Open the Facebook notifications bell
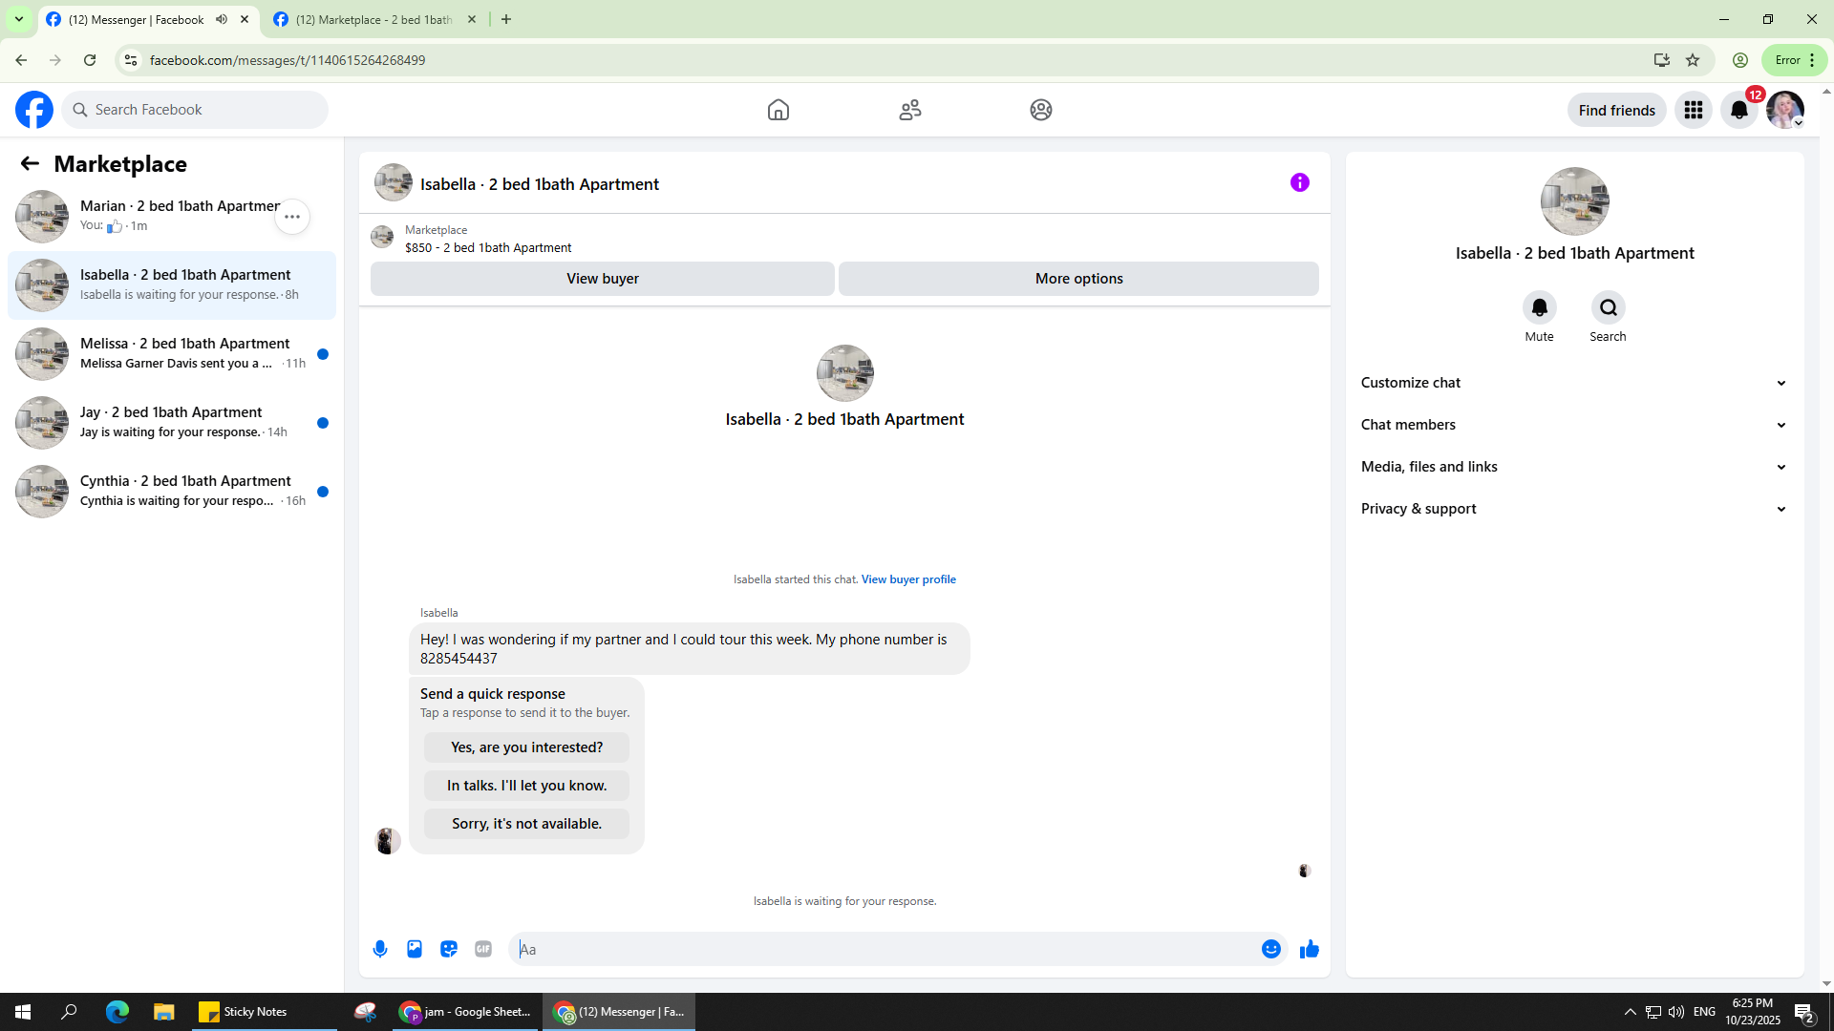Viewport: 1834px width, 1031px height. click(x=1738, y=110)
